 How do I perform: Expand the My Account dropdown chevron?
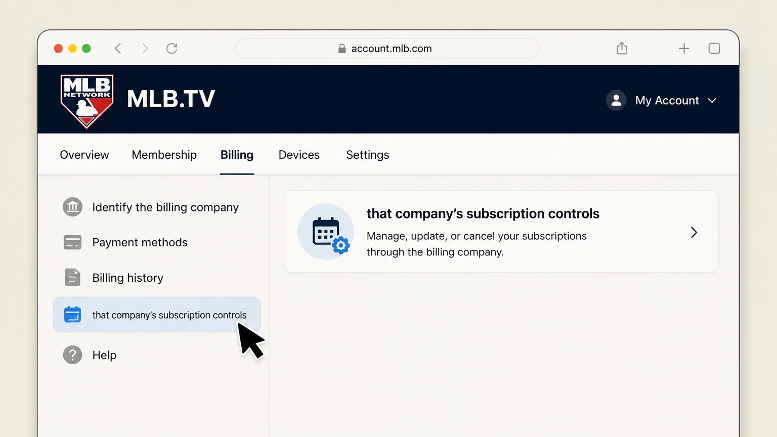[x=712, y=101]
